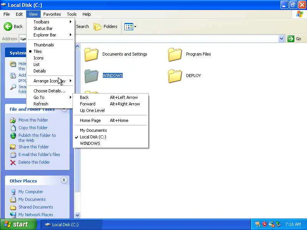Click the Move this folder icon
This screenshot has height=230, width=307.
13,120
